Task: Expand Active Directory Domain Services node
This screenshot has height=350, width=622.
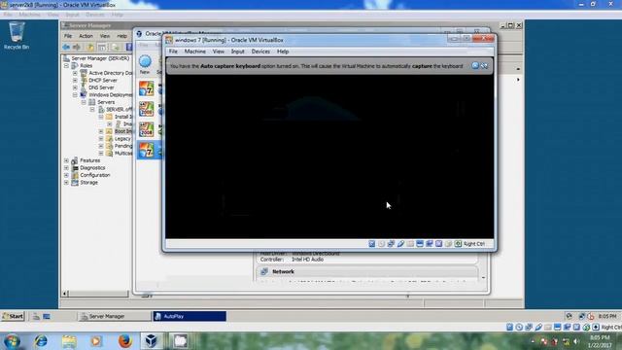Action: coord(75,73)
